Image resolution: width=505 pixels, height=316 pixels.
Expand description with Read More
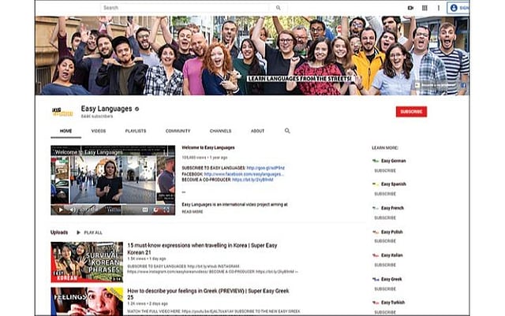click(193, 211)
